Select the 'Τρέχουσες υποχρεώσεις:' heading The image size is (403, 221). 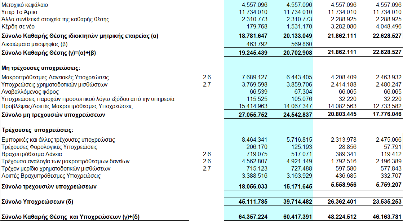click(x=37, y=130)
